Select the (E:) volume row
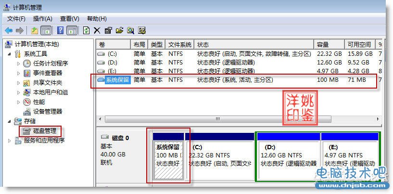 (x=240, y=71)
